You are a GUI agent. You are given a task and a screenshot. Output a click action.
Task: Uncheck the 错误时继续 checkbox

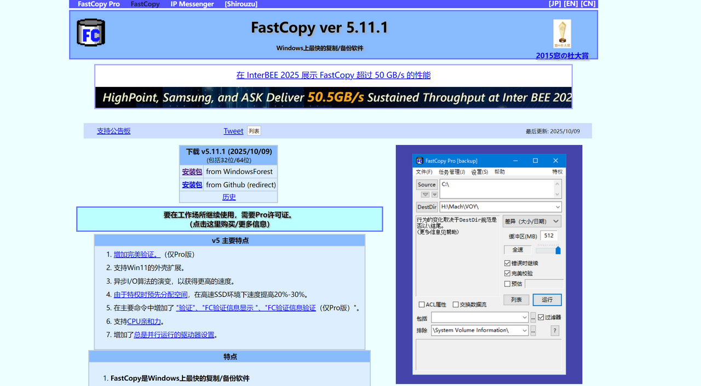tap(507, 262)
